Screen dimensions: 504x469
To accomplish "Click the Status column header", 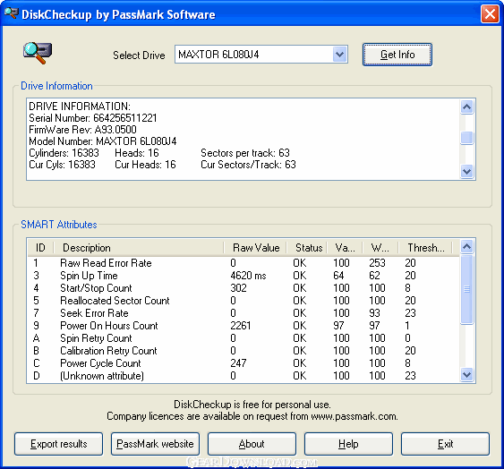I will 307,248.
